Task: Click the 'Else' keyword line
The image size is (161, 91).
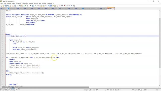Action: (x=8, y=71)
